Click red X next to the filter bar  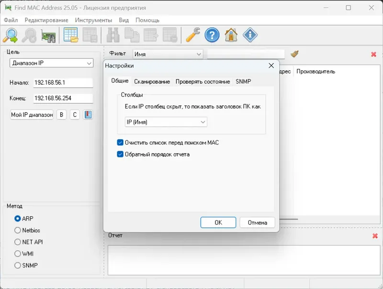tap(373, 54)
